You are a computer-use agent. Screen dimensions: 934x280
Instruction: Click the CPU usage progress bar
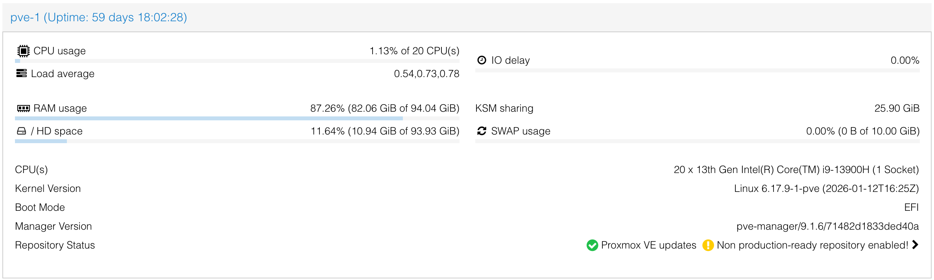[x=237, y=61]
